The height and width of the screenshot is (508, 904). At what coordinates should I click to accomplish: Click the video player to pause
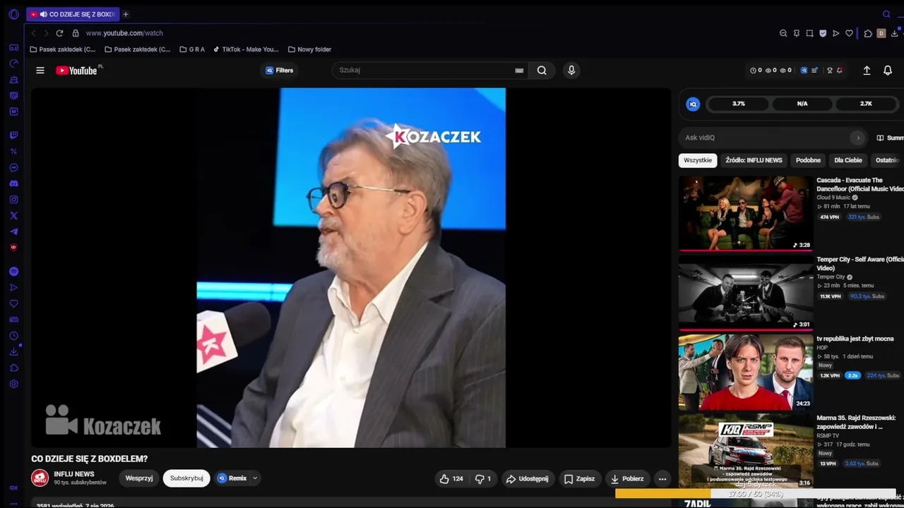[351, 267]
